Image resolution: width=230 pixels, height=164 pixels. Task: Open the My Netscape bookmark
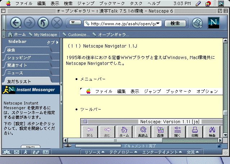point(43,35)
